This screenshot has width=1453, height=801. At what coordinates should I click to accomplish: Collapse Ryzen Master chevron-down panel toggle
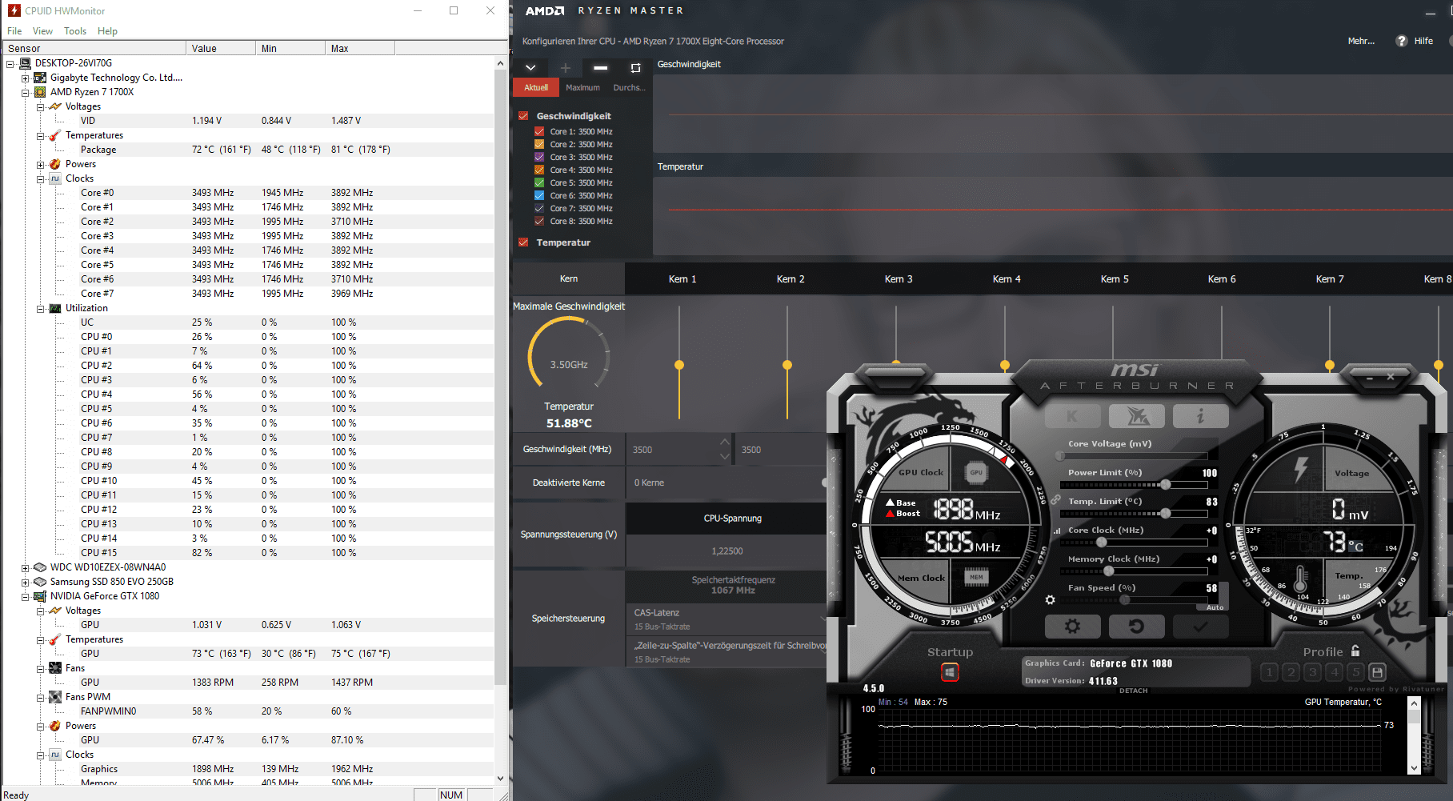coord(530,68)
